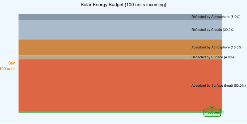Click the word Sun in orange
This screenshot has width=247, height=124.
click(x=12, y=63)
